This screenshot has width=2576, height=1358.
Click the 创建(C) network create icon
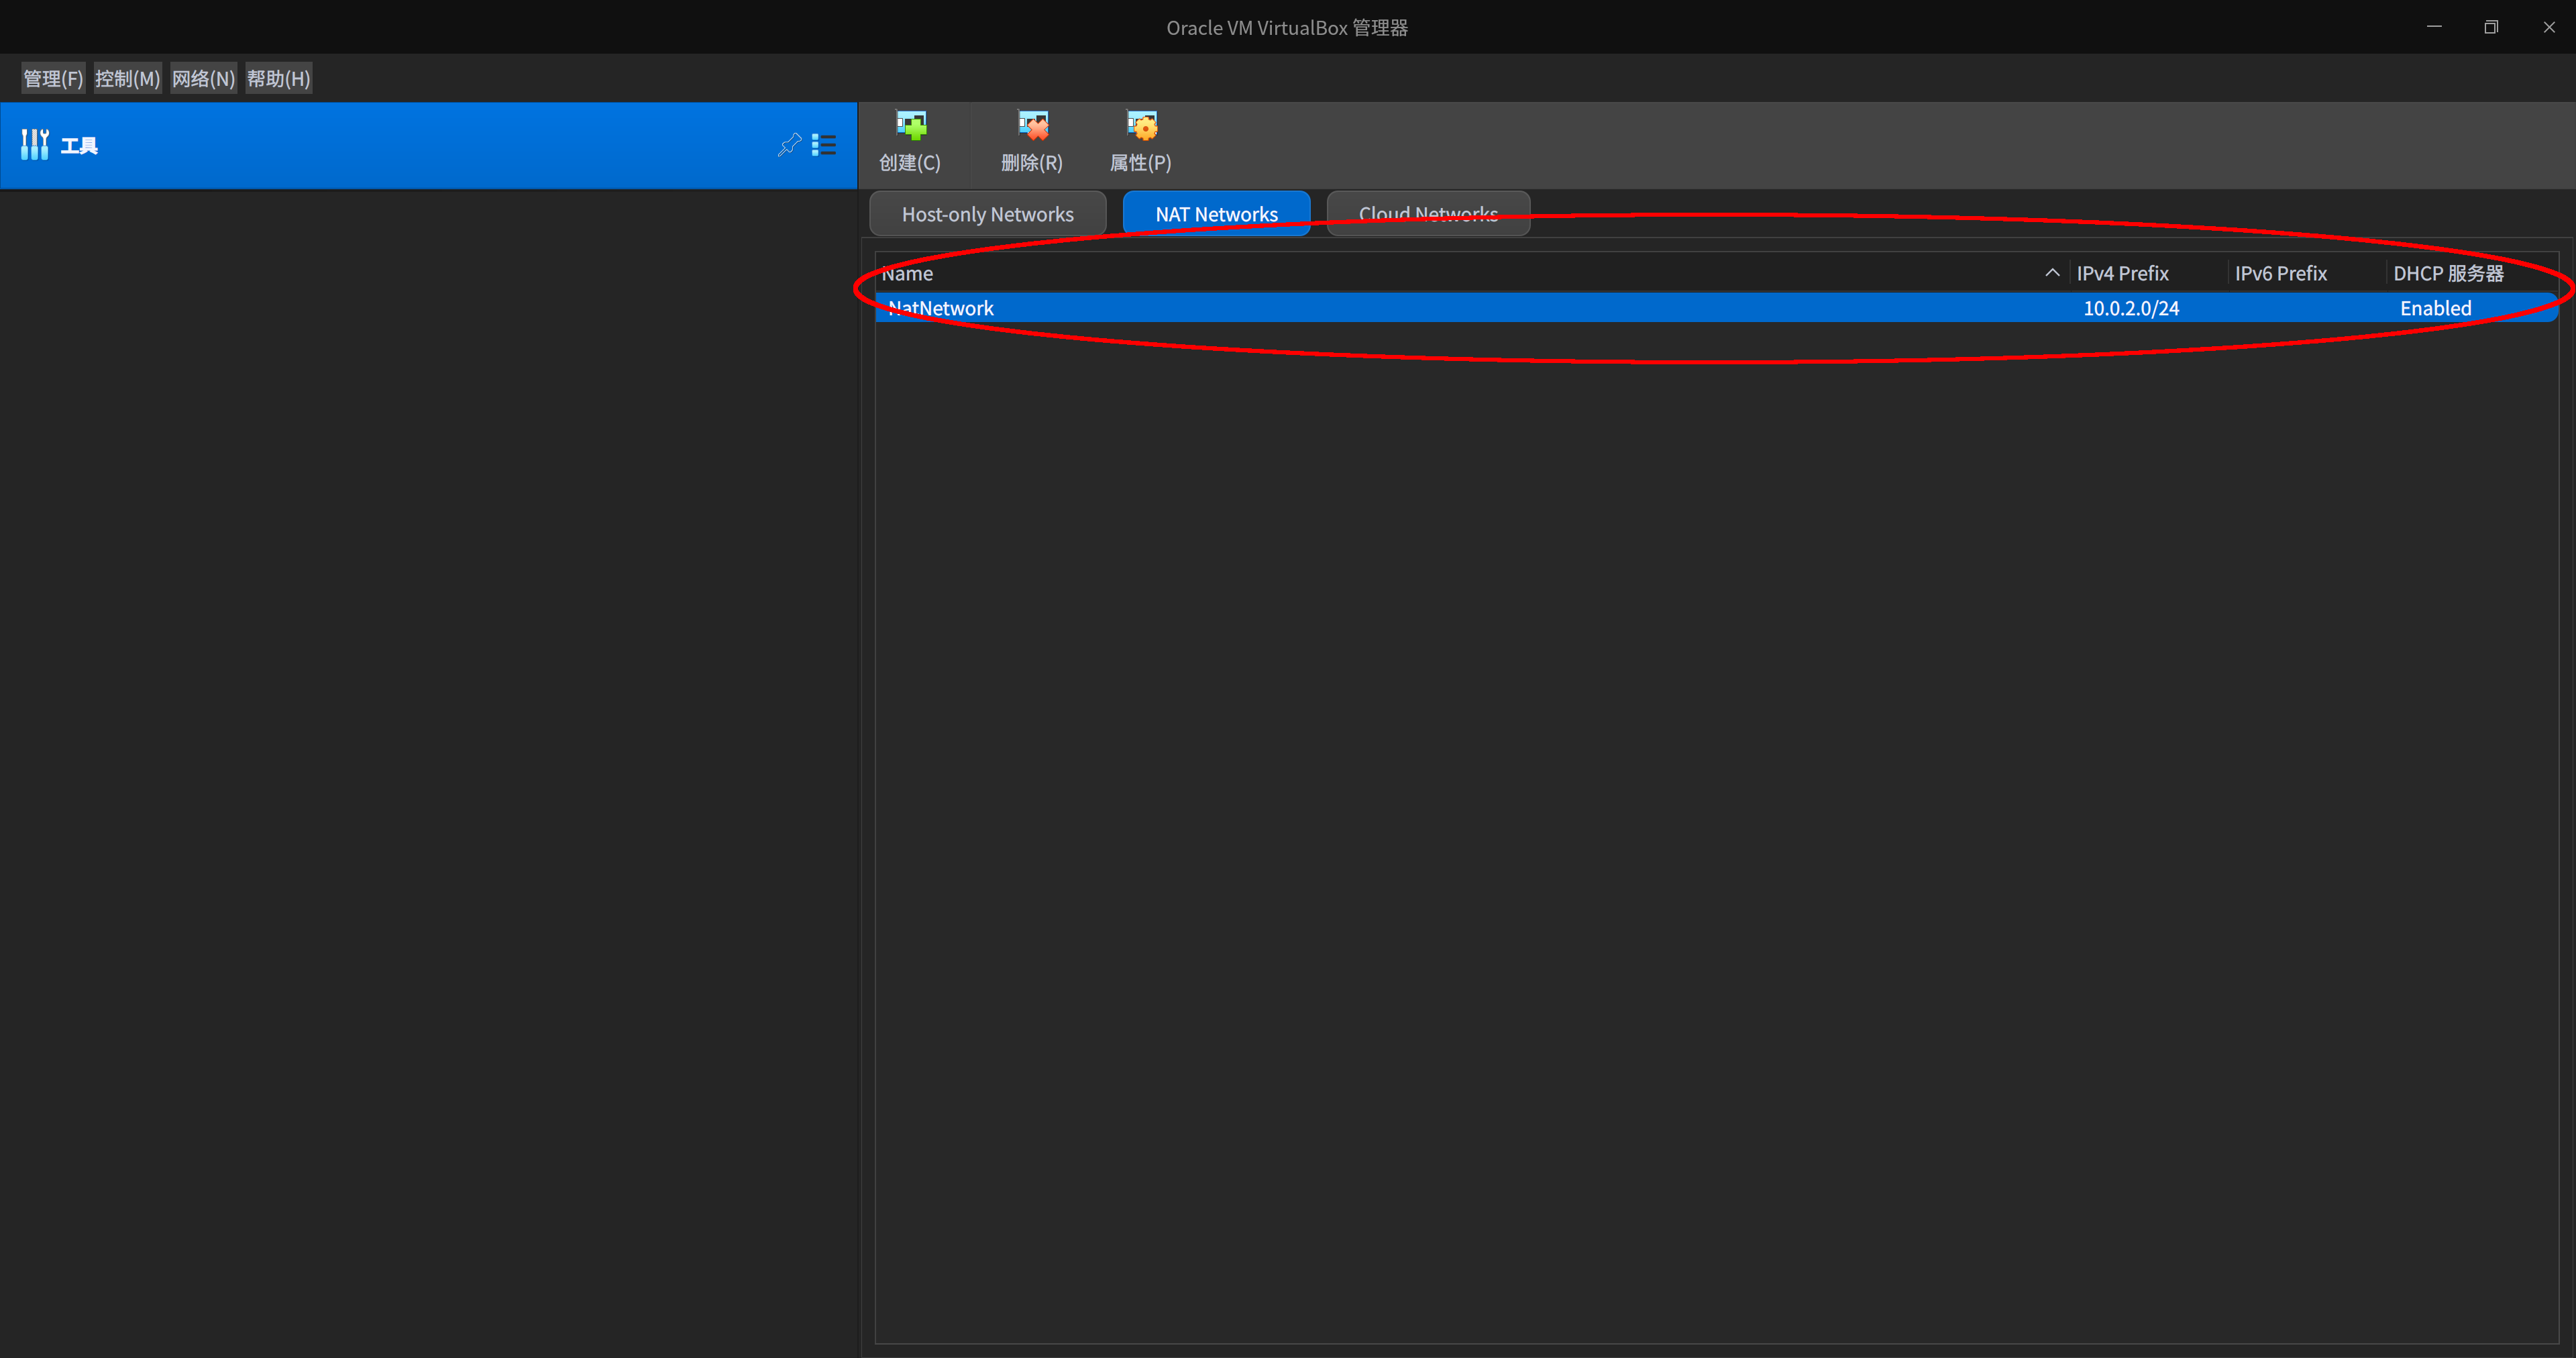[910, 140]
